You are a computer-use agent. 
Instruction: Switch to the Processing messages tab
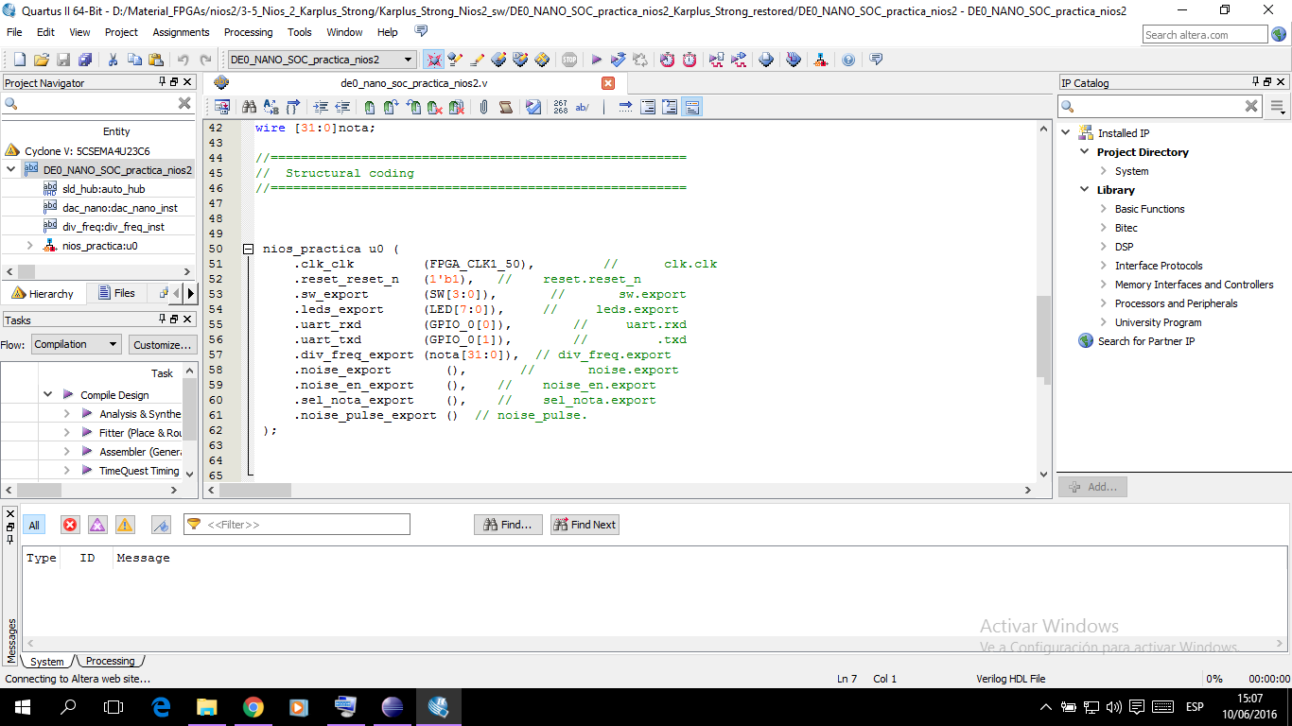click(x=111, y=661)
